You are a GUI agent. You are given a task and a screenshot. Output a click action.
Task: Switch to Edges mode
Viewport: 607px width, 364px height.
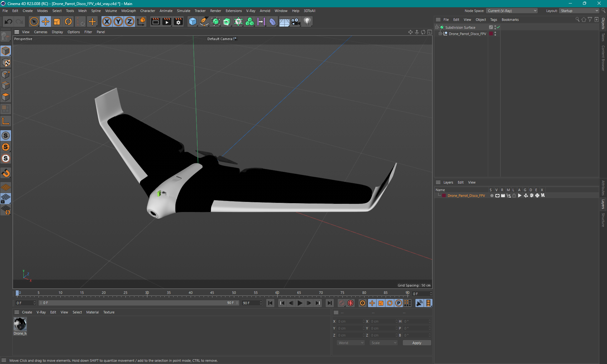click(x=6, y=86)
